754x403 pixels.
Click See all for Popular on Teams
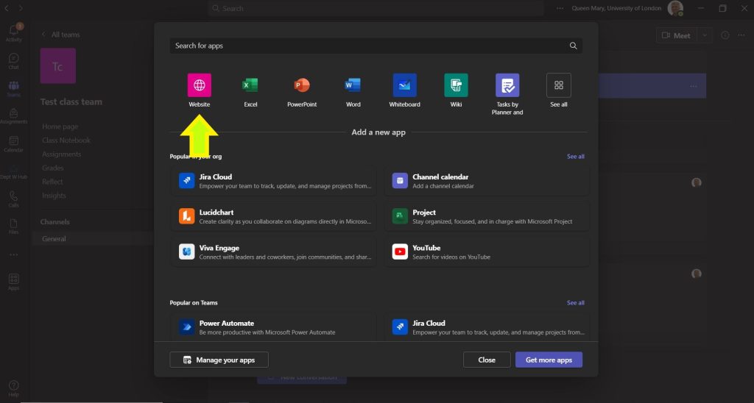[575, 303]
